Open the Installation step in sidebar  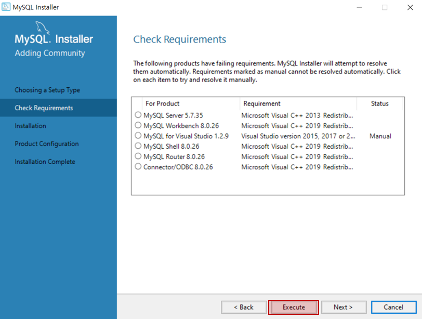(x=31, y=126)
